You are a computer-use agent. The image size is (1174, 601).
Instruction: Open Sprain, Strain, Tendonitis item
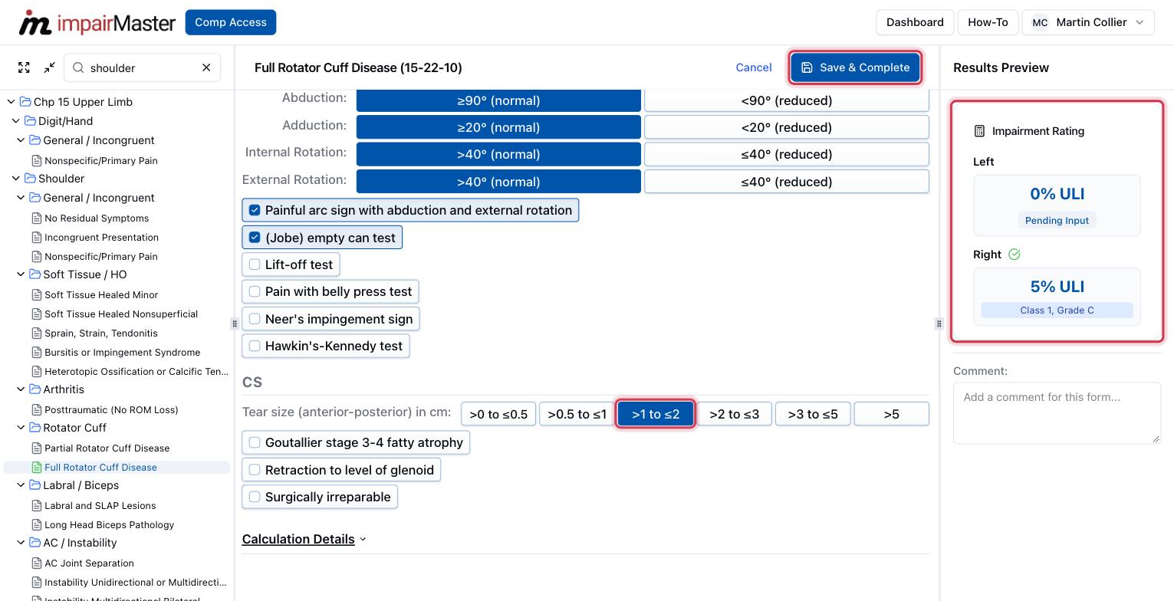(100, 333)
